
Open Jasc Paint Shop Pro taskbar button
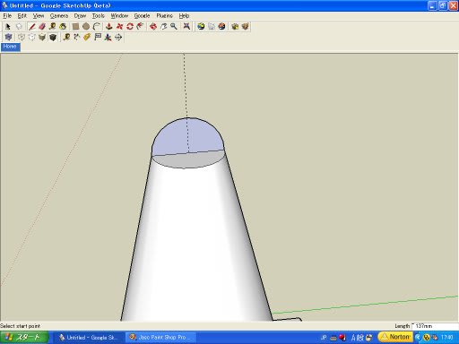161,338
